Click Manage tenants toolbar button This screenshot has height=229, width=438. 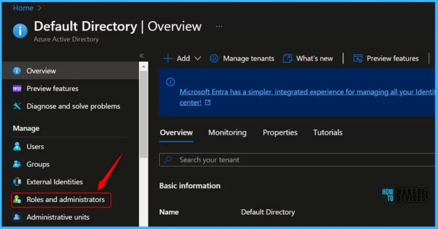(242, 59)
